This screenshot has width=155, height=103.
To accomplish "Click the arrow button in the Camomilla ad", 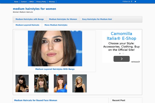I will [x=121, y=59].
